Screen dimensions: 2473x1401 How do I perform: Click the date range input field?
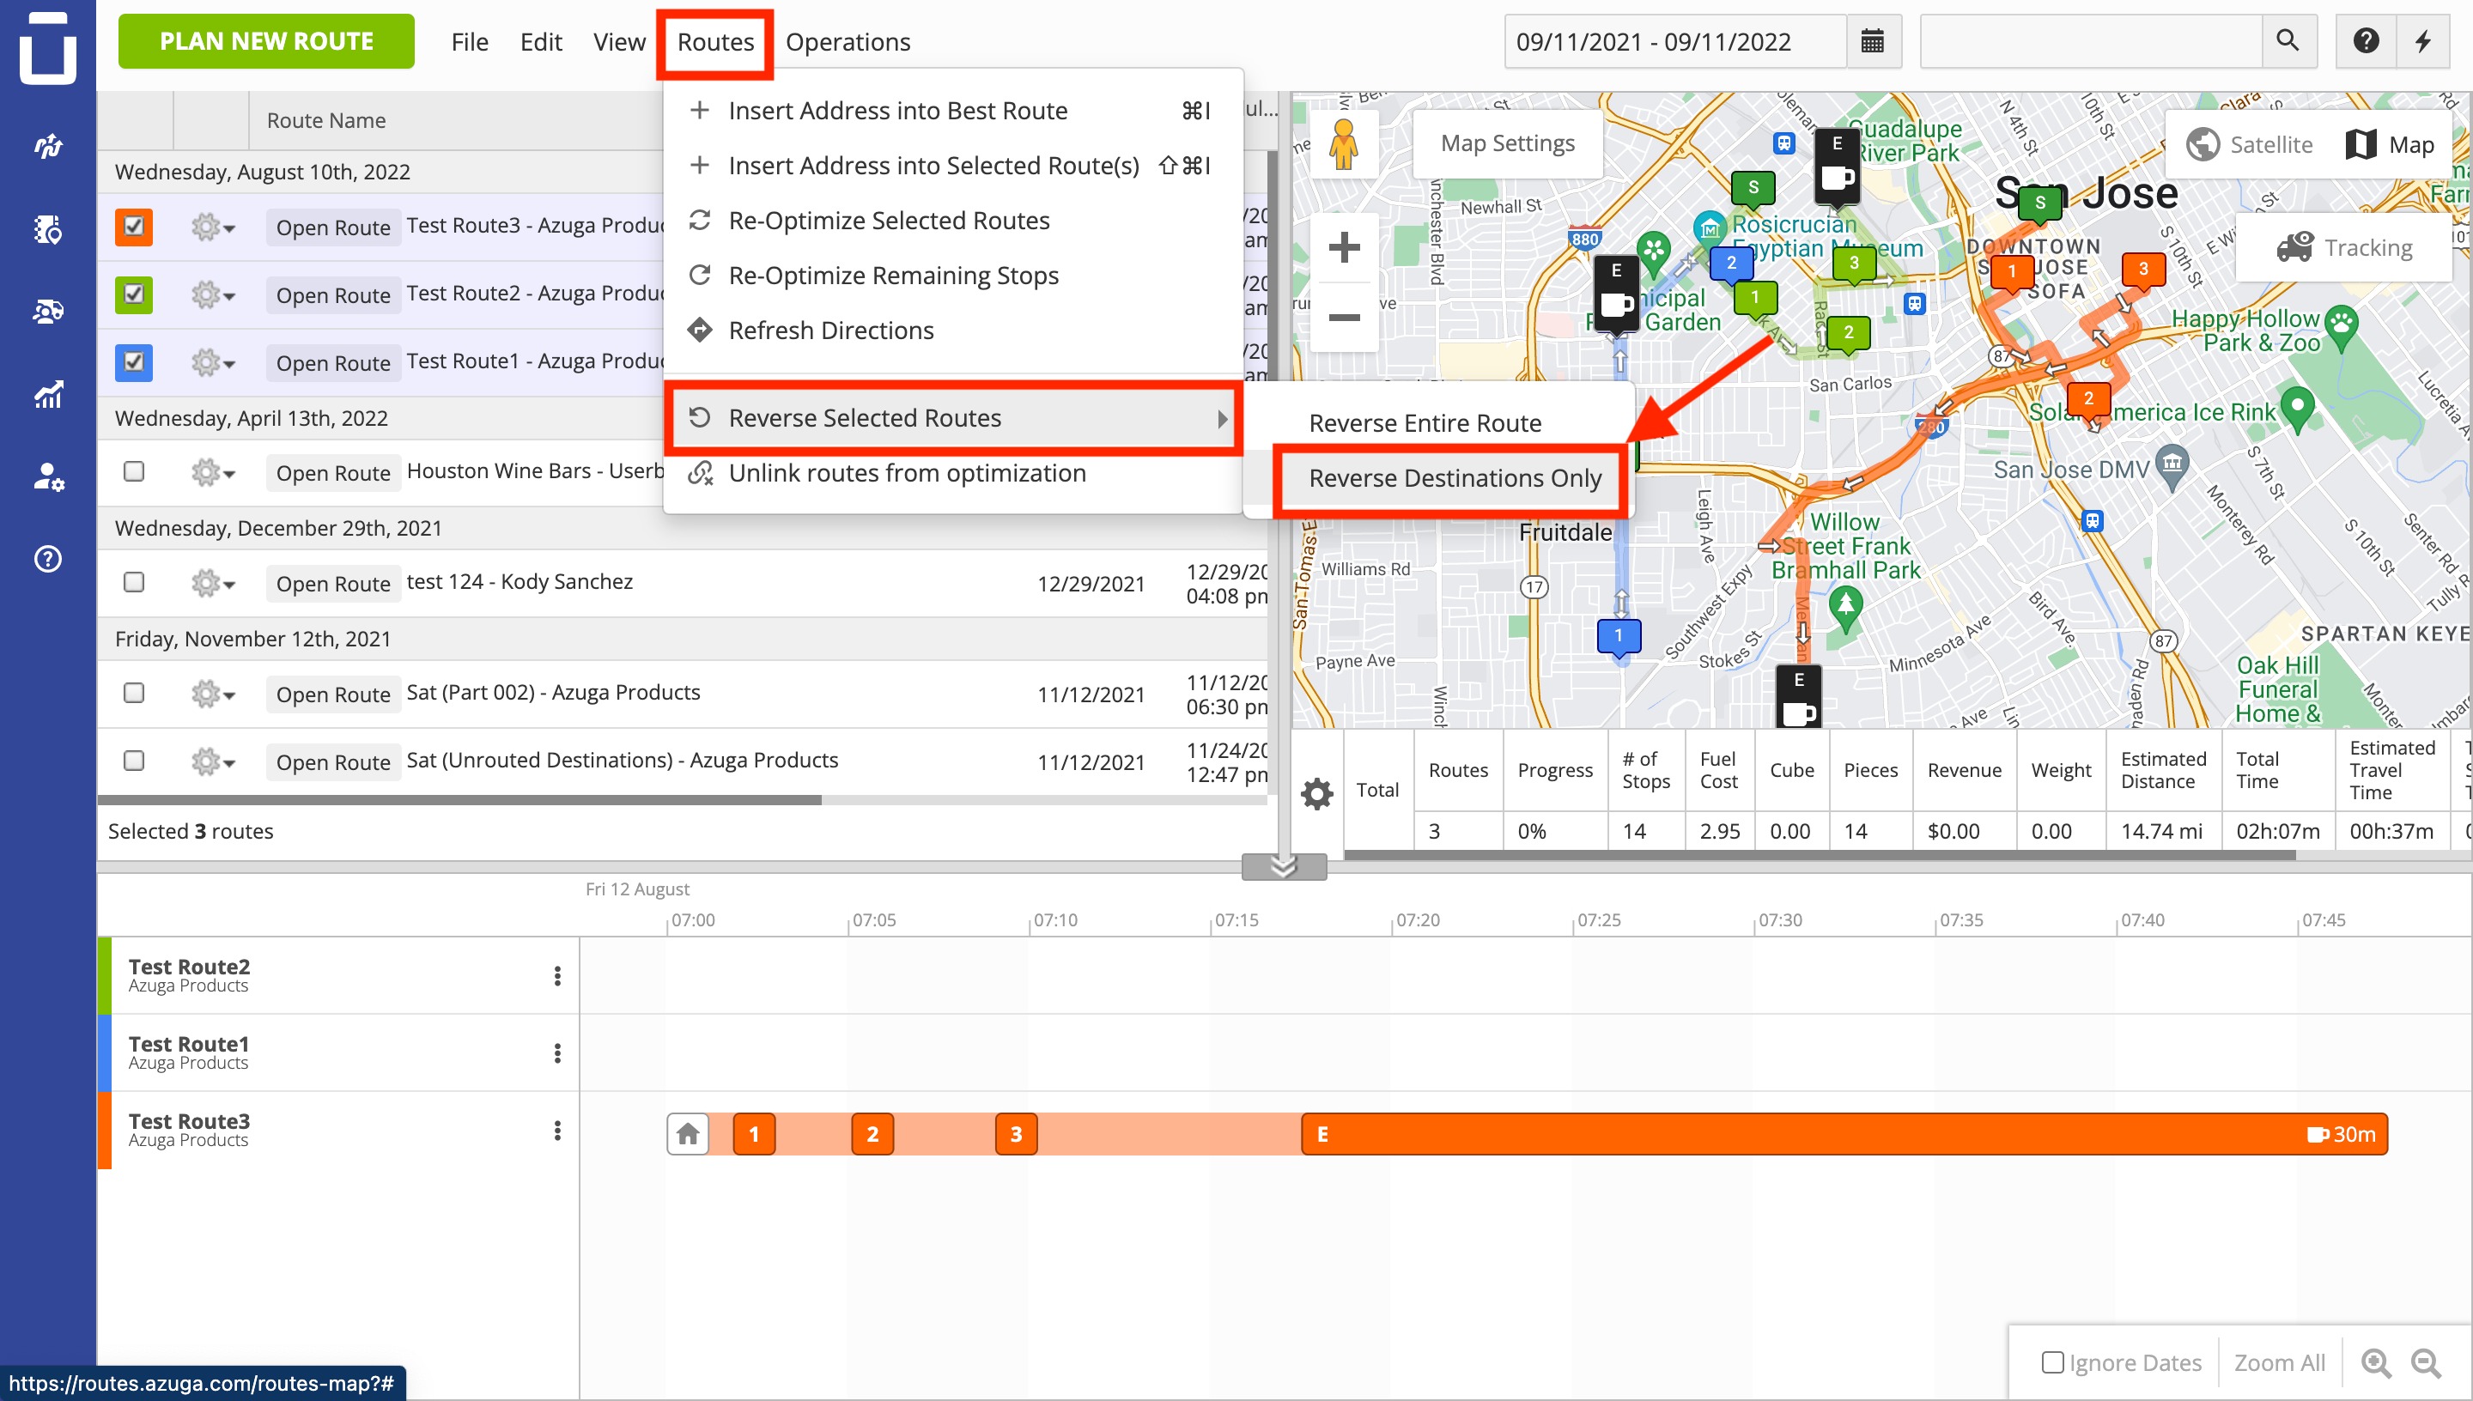click(1675, 41)
